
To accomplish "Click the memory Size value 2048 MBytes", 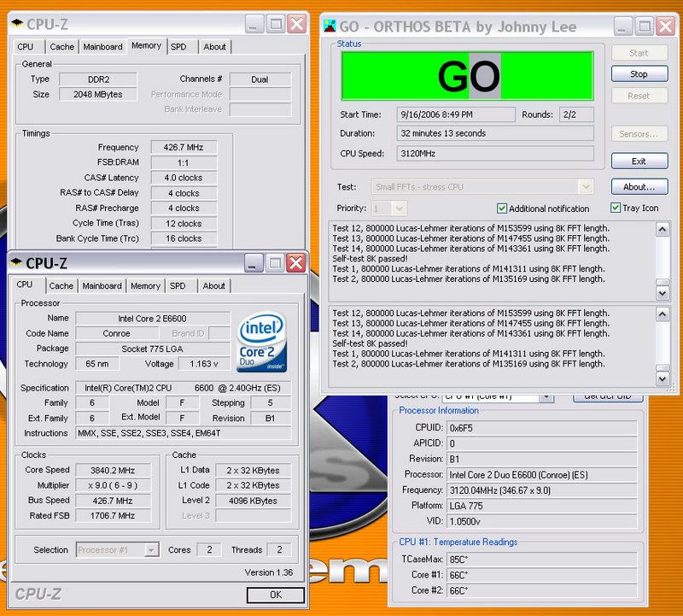I will [98, 94].
